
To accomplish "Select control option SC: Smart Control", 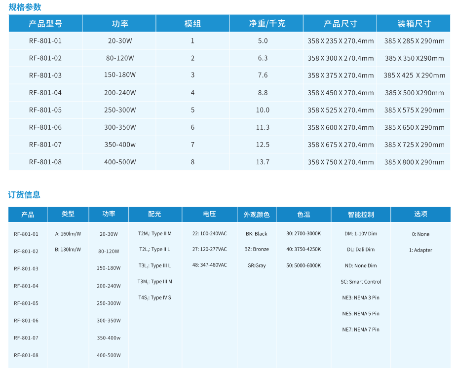I will point(361,282).
